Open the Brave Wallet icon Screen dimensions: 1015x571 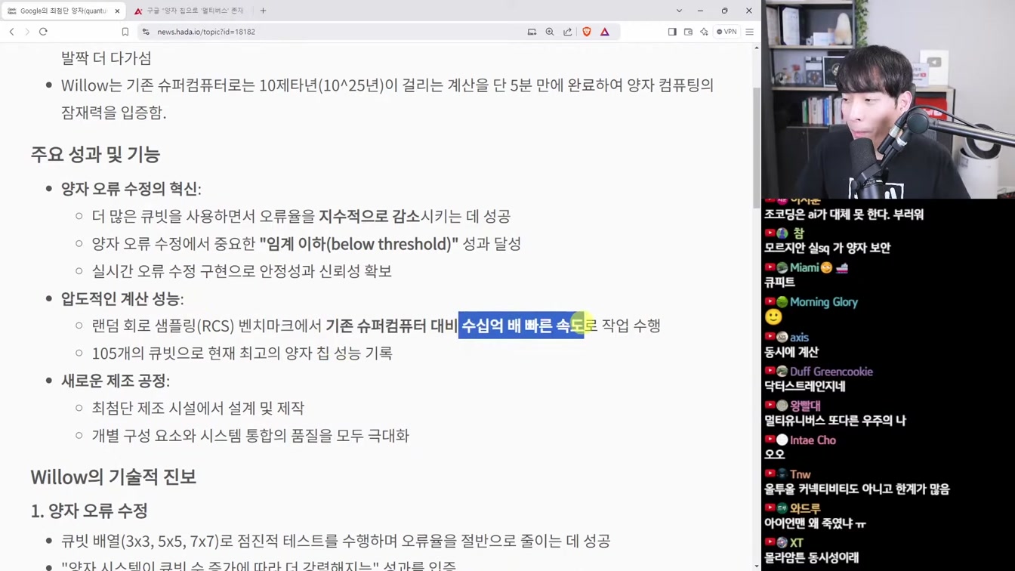(x=688, y=32)
